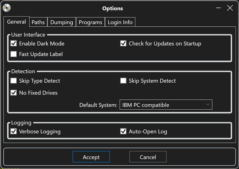Disable Verbose Logging checkbox
The height and width of the screenshot is (169, 239).
point(14,132)
